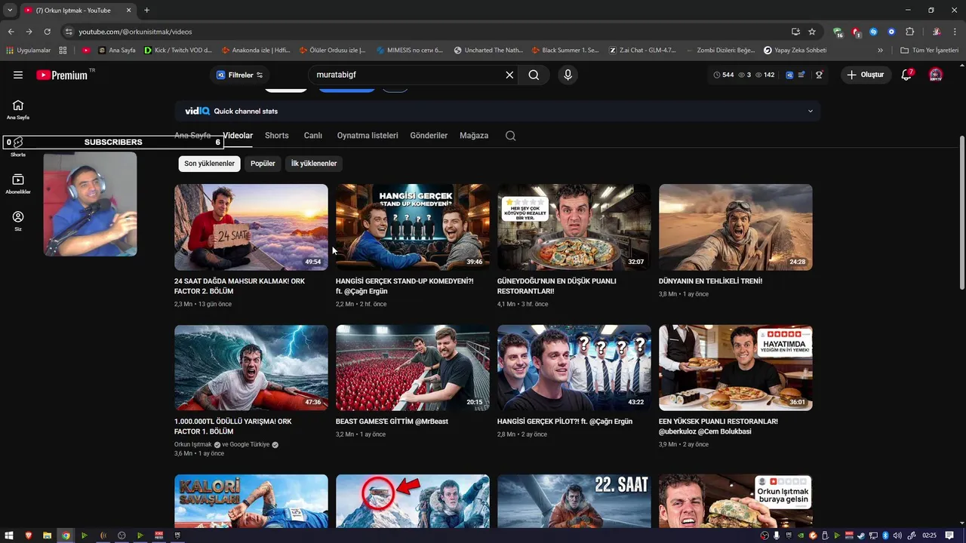
Task: Open the Shazam extension icon
Action: (873, 32)
